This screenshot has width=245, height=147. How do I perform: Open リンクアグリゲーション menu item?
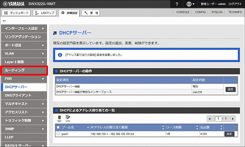24,37
